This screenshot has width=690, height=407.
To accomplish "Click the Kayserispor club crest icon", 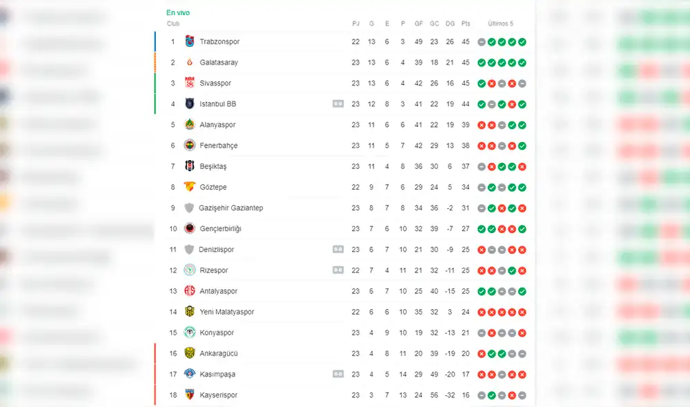I will (x=190, y=395).
